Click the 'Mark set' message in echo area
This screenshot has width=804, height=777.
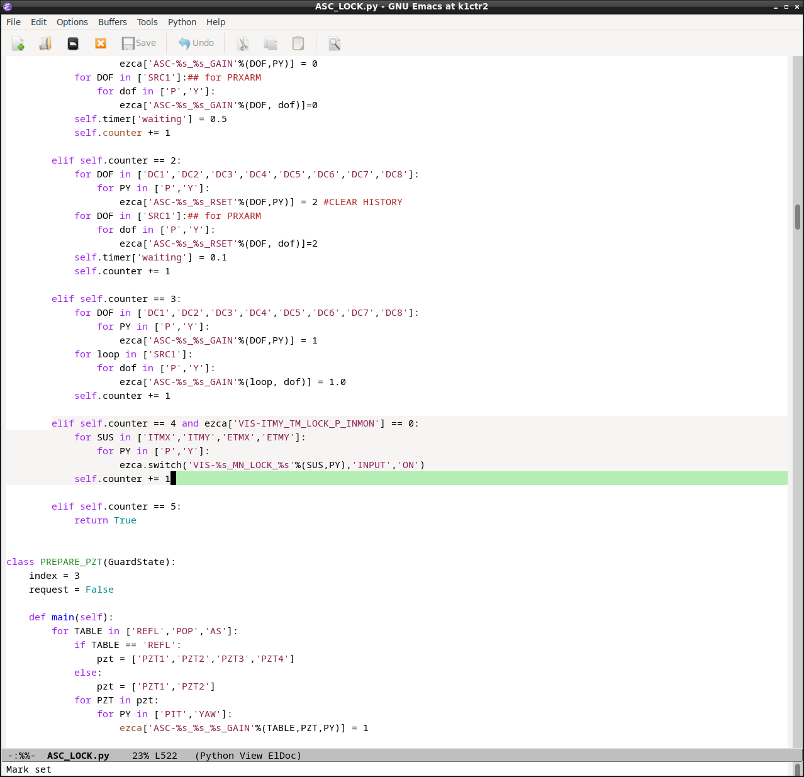[29, 769]
